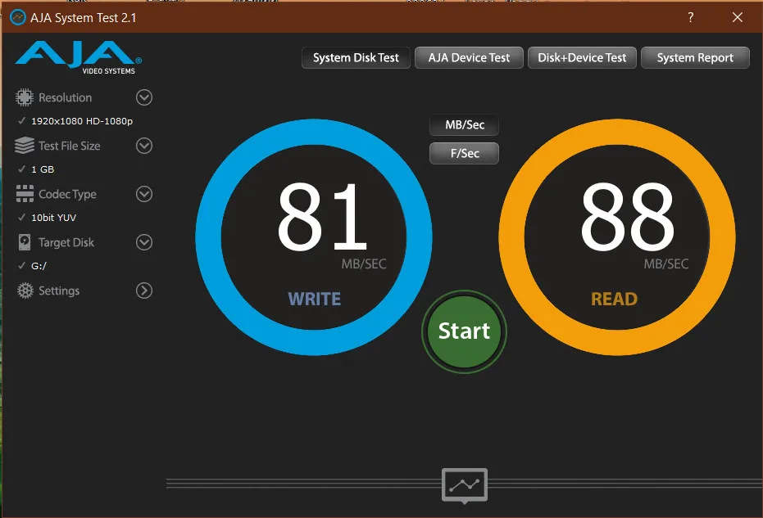
Task: Click the 1 GB file size value
Action: click(x=43, y=169)
